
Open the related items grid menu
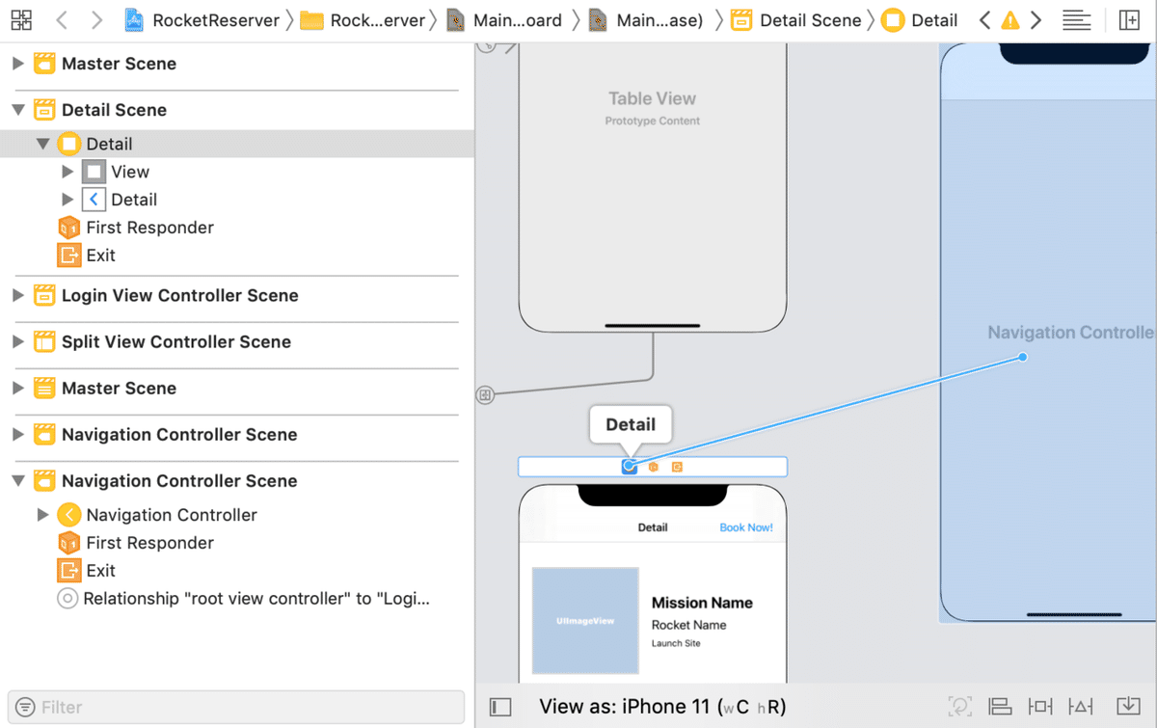pos(20,20)
